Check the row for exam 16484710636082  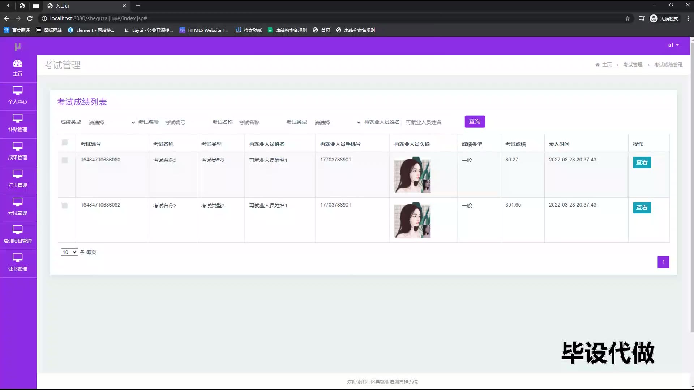tap(65, 205)
